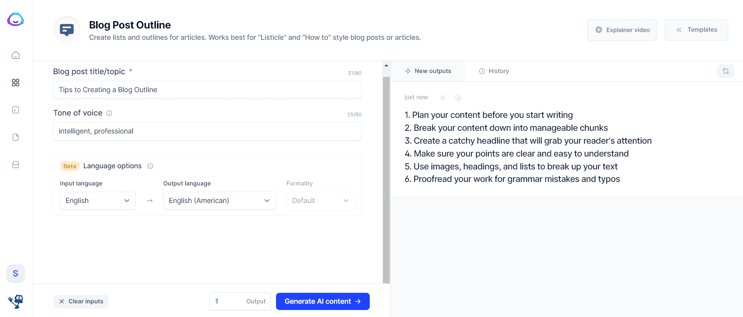Viewport: 743px width, 317px height.
Task: Select the New outputs tab
Action: (428, 71)
